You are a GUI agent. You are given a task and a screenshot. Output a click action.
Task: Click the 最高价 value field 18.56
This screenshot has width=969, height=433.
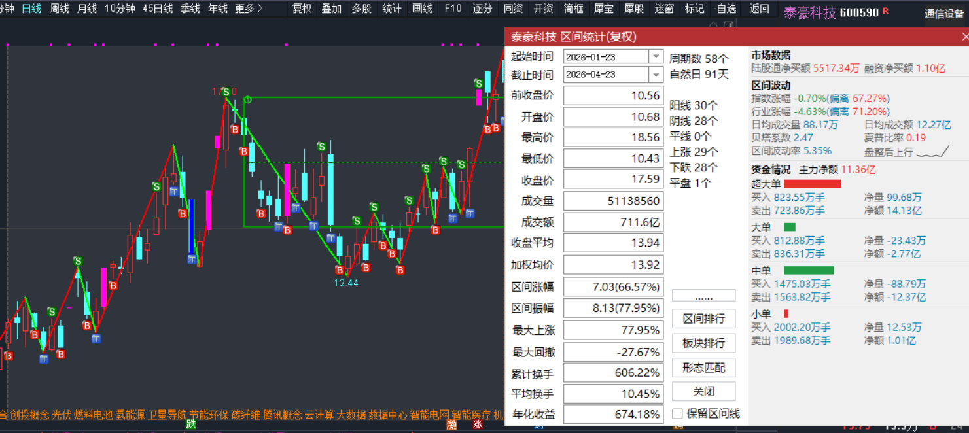click(613, 137)
